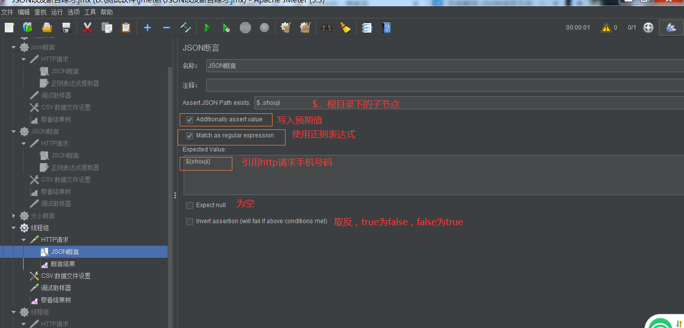Viewport: 684px width, 328px height.
Task: Click the 名称 name input field
Action: click(x=445, y=66)
